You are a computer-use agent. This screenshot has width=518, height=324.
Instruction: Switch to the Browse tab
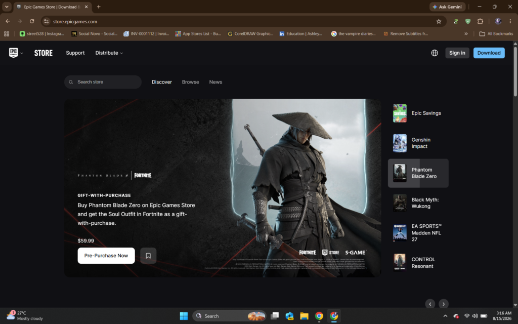(190, 82)
